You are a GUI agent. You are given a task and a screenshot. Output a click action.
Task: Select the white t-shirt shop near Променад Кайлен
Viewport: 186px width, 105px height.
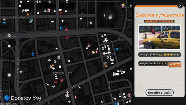click(60, 66)
